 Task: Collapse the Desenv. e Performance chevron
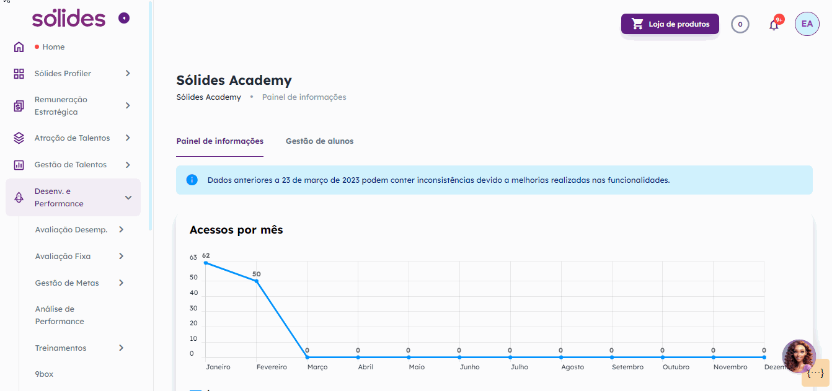(128, 198)
